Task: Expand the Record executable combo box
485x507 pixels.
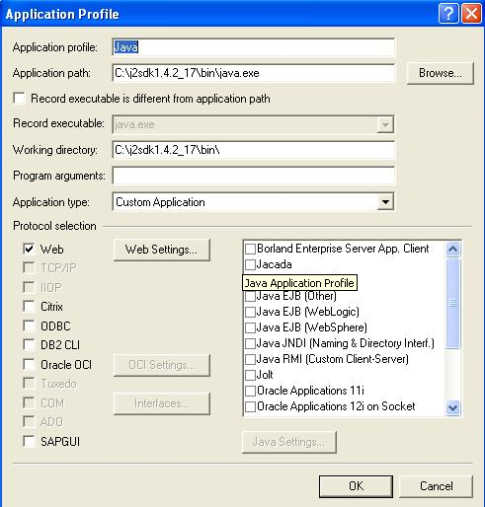Action: tap(385, 124)
